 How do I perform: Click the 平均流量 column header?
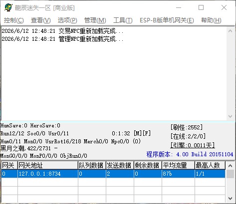178,165
